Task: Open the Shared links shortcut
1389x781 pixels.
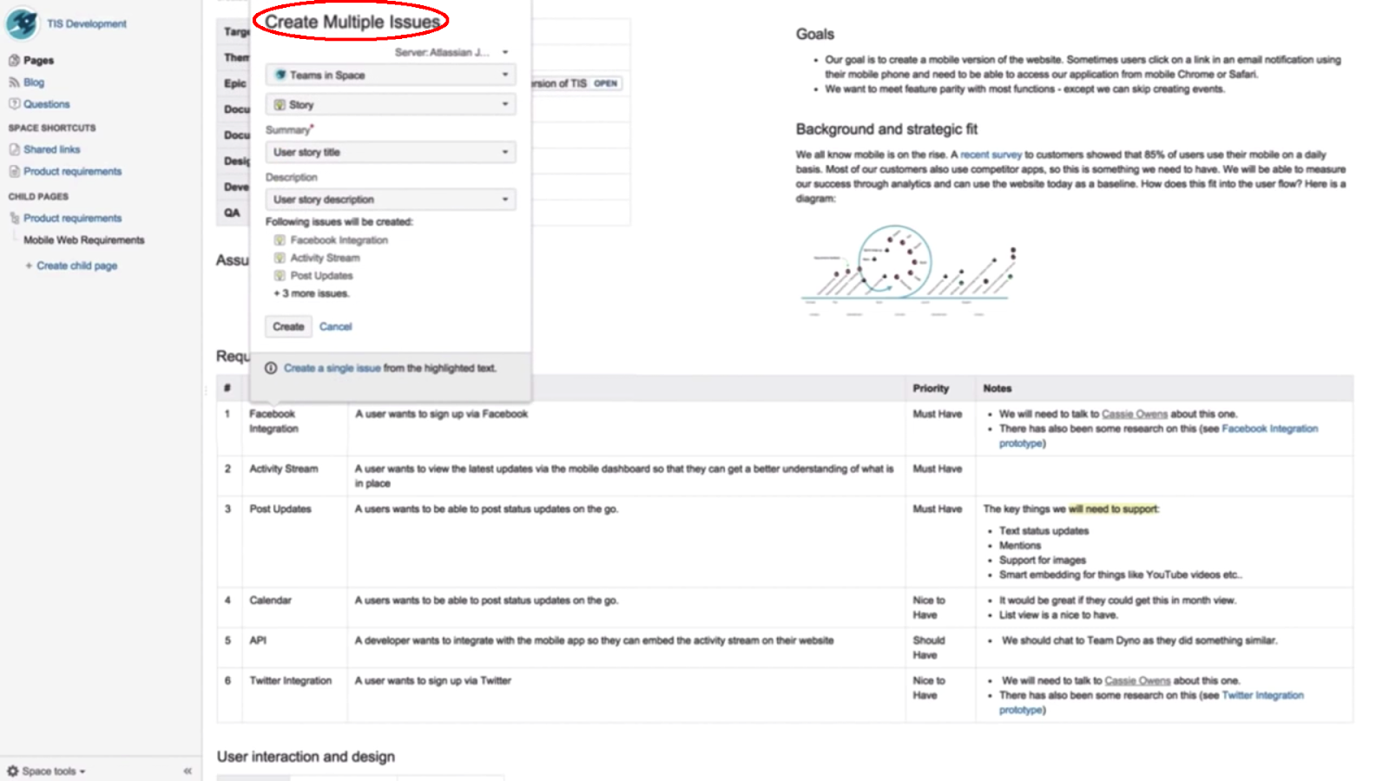Action: click(52, 149)
